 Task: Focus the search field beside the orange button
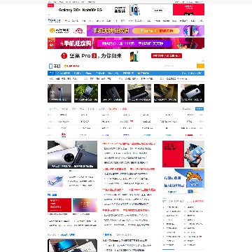click(179, 66)
